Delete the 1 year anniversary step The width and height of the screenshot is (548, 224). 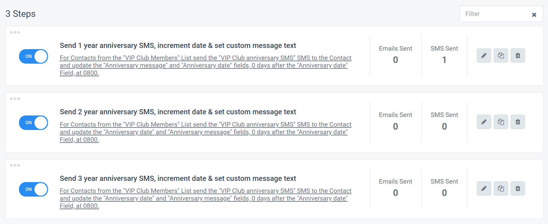point(518,55)
